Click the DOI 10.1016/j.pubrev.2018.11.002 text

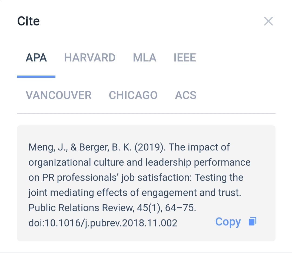(103, 223)
